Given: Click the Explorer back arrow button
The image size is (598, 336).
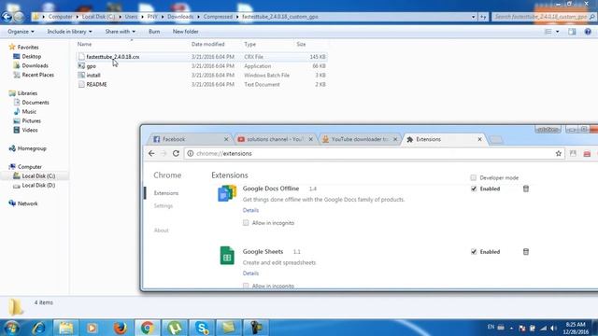Looking at the screenshot, I should click(x=7, y=17).
